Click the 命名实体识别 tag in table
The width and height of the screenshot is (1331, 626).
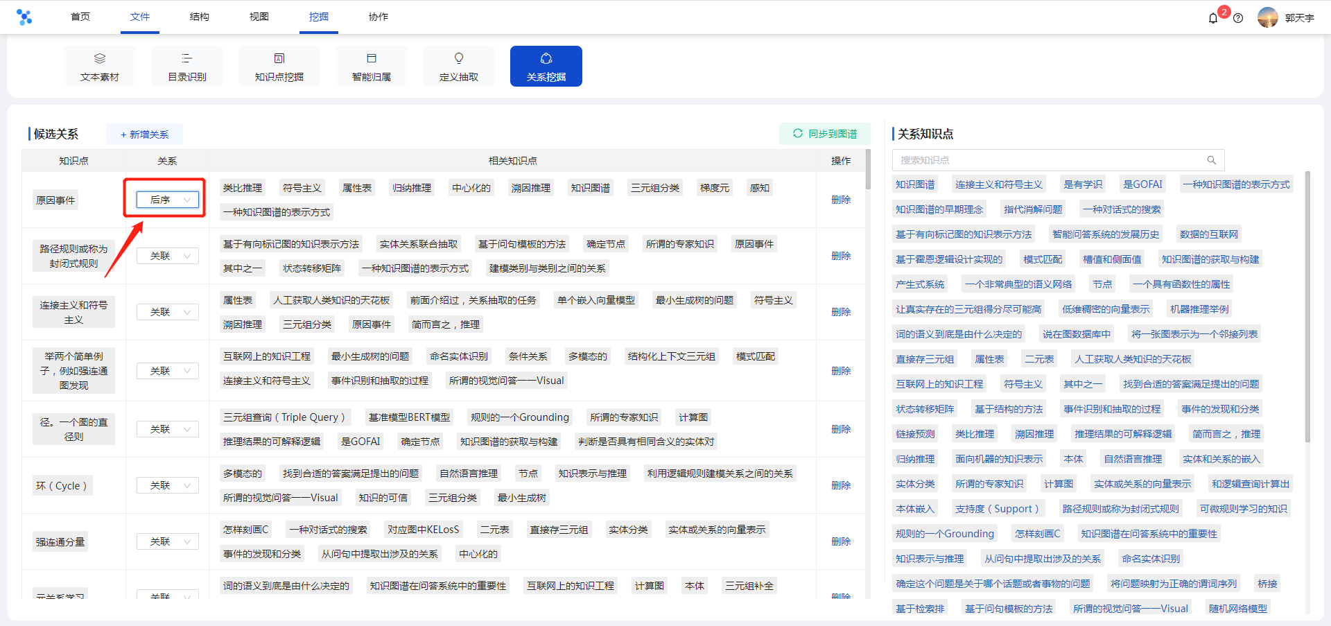459,356
